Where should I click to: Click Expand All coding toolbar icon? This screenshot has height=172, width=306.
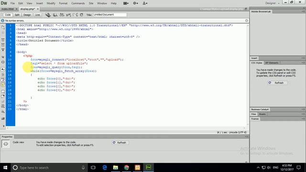click(x=3, y=50)
